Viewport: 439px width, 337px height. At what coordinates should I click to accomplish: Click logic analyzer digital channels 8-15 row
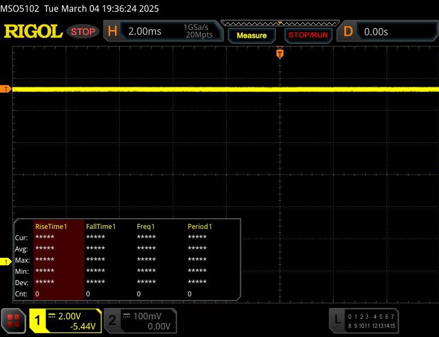tap(372, 326)
